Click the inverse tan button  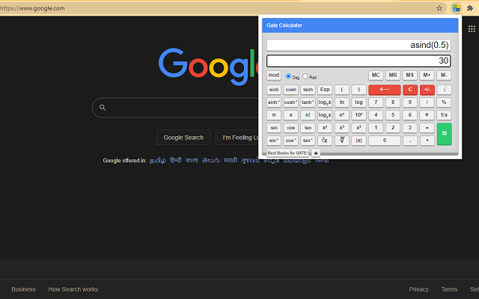(x=308, y=141)
